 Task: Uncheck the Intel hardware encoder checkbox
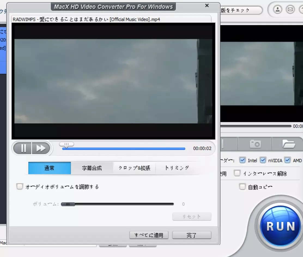tap(242, 160)
